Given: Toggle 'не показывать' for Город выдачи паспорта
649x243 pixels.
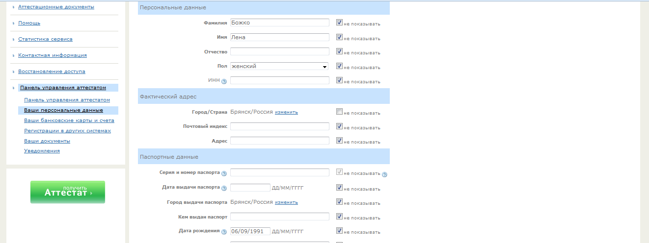Looking at the screenshot, I should tap(339, 202).
